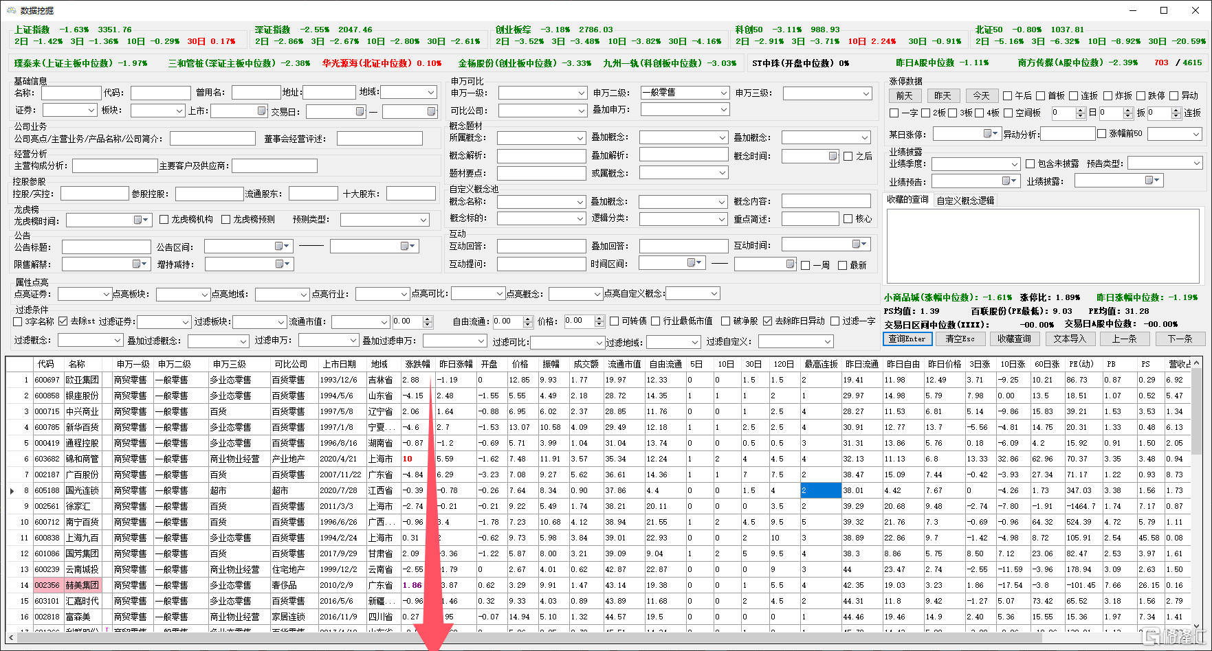Select the 前天 limit-up data button

905,95
